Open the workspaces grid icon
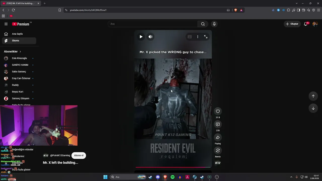Viewport: 322px width, 181px height. pyautogui.click(x=3, y=16)
